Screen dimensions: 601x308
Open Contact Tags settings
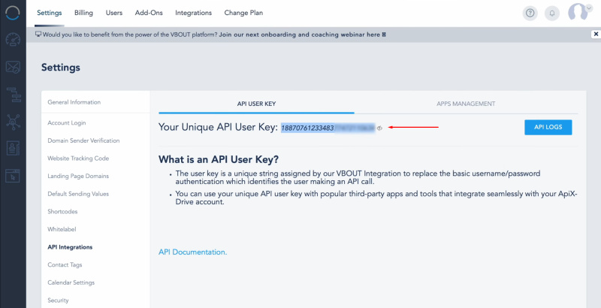click(x=65, y=264)
